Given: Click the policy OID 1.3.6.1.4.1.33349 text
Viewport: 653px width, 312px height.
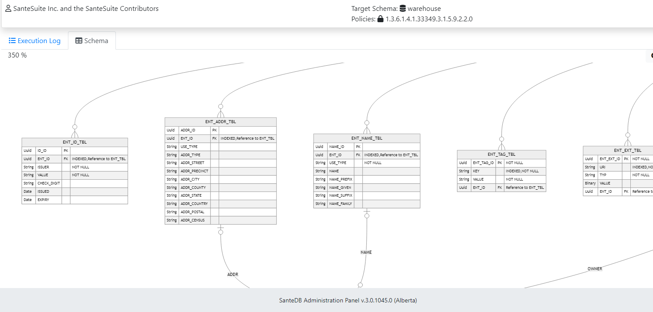Looking at the screenshot, I should pos(429,19).
